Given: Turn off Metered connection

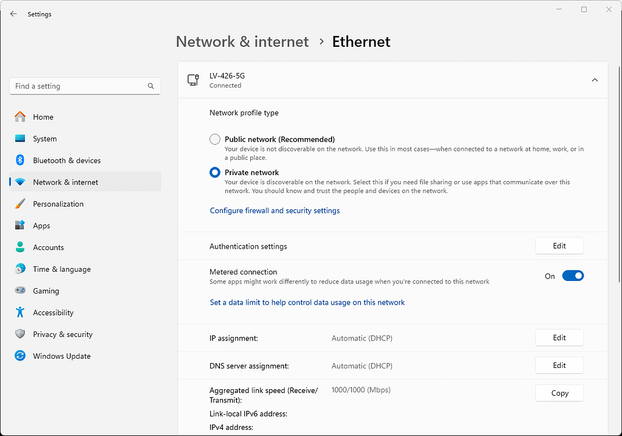Looking at the screenshot, I should pyautogui.click(x=573, y=275).
